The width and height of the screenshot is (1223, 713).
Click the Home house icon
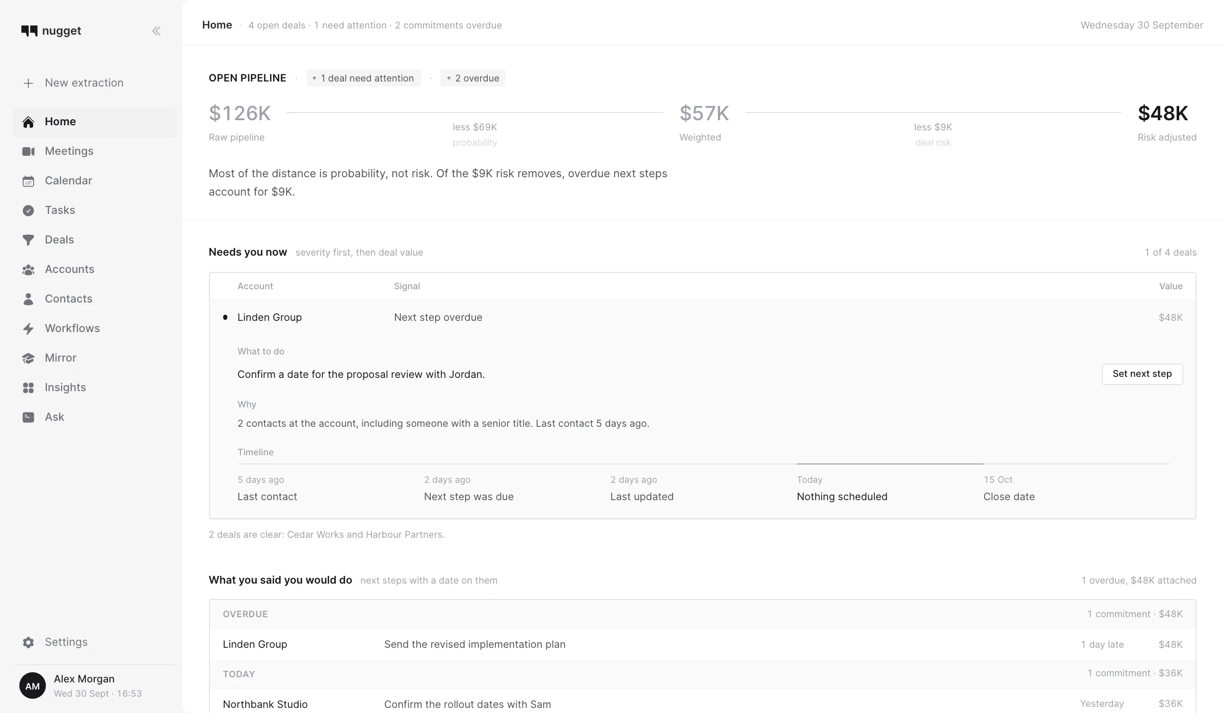(x=29, y=122)
